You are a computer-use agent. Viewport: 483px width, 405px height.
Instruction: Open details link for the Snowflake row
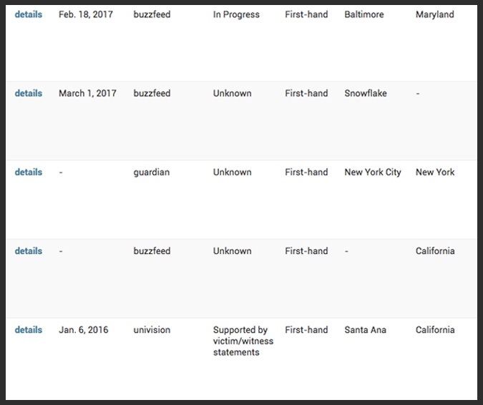[x=28, y=93]
